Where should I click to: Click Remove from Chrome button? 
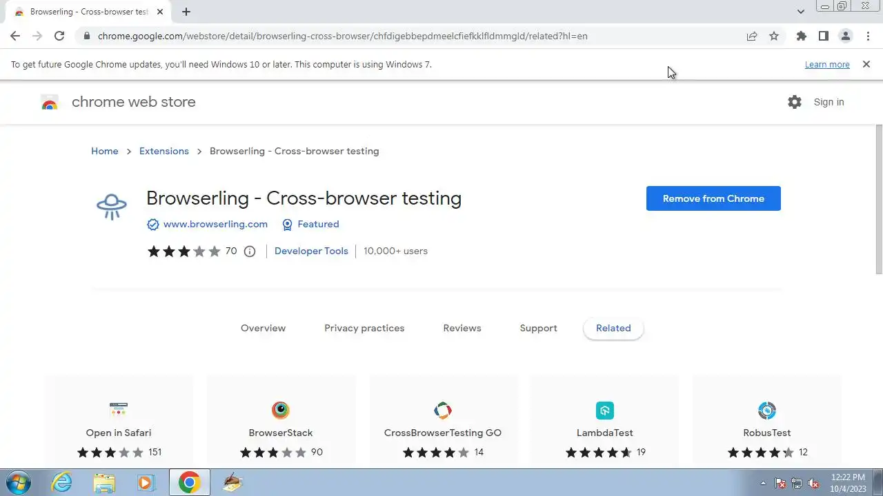(x=713, y=198)
